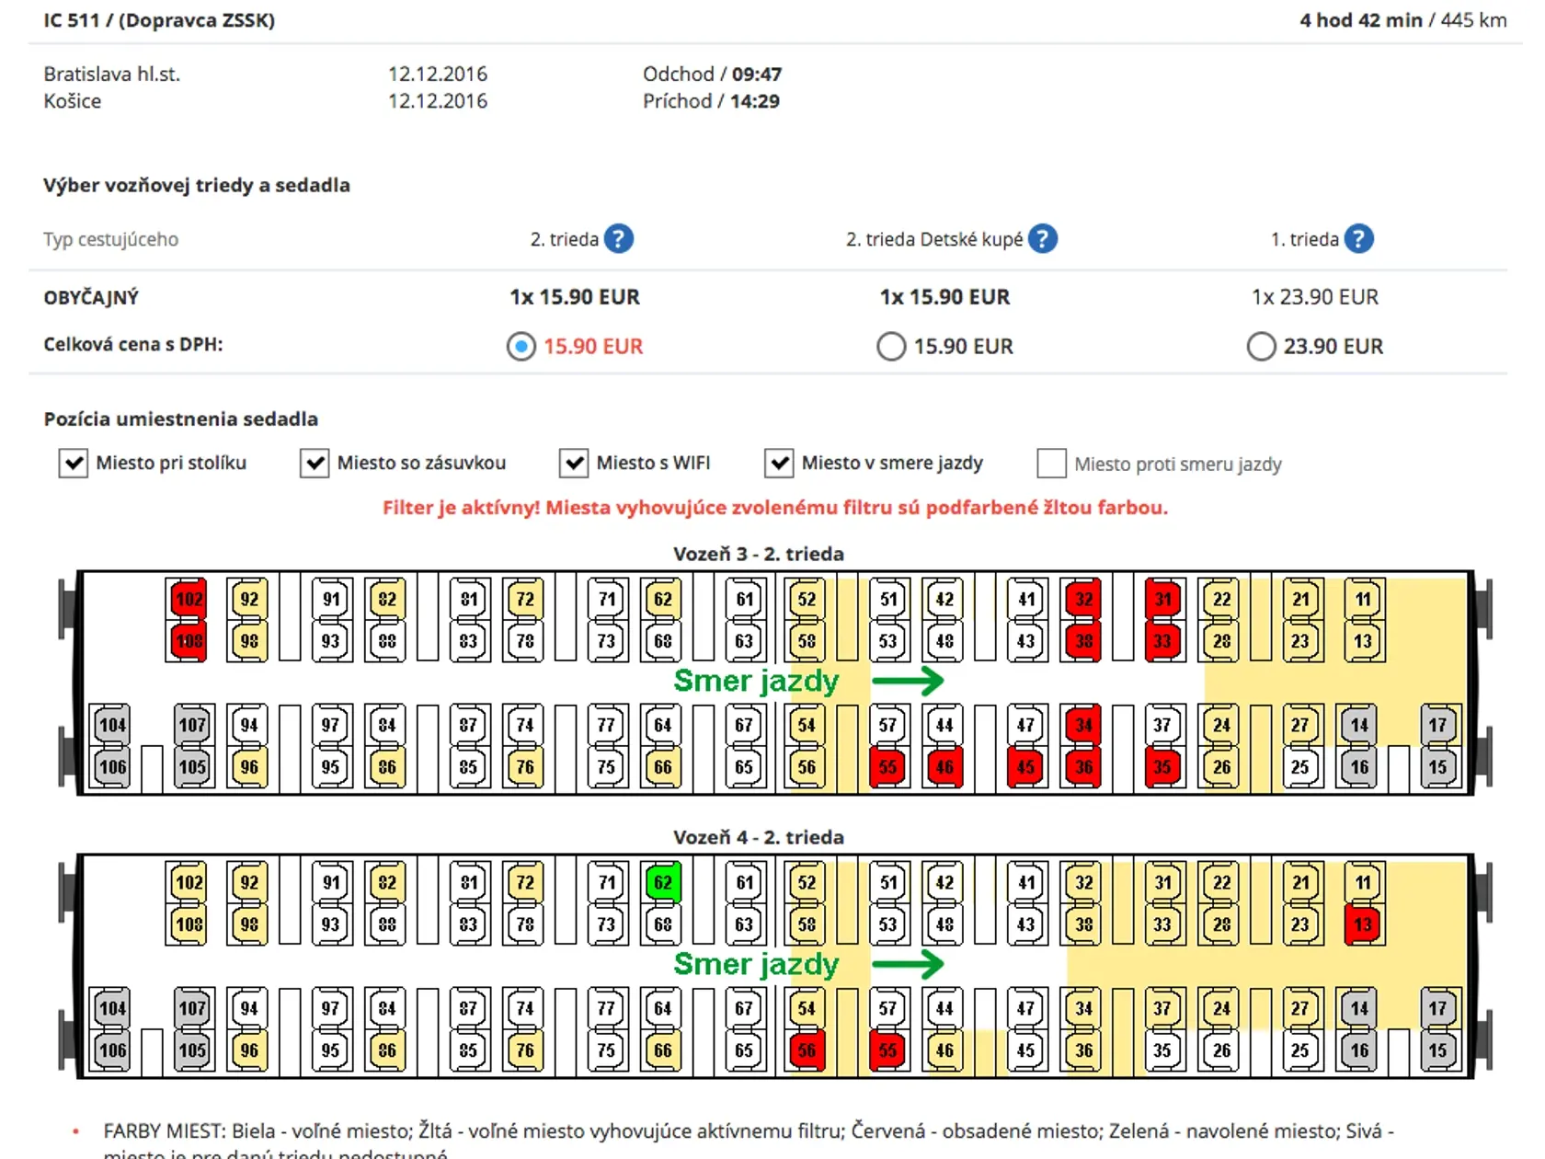Toggle Miesto so zásuvkou checkbox
Screen dimensions: 1545x1159
[315, 463]
